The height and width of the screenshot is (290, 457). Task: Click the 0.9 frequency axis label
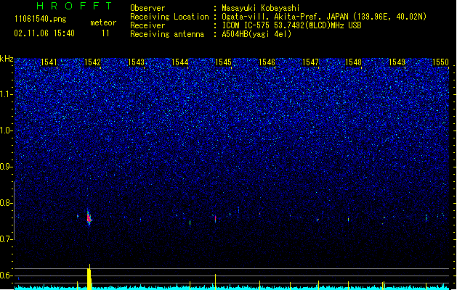point(7,167)
